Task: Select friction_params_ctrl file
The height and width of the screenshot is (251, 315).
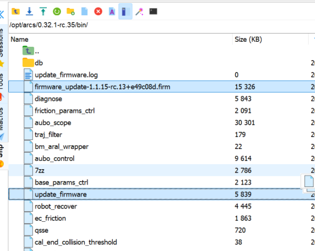Action: pos(162,111)
